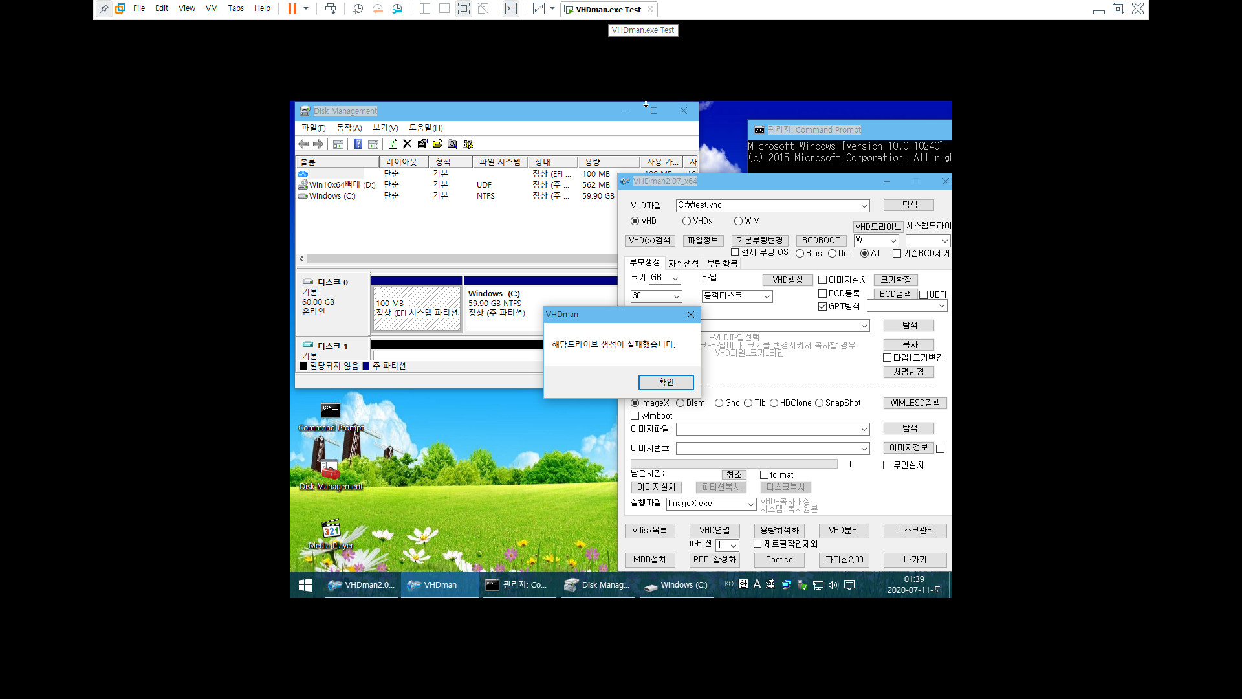Toggle the BCD등록 checkbox

[822, 294]
